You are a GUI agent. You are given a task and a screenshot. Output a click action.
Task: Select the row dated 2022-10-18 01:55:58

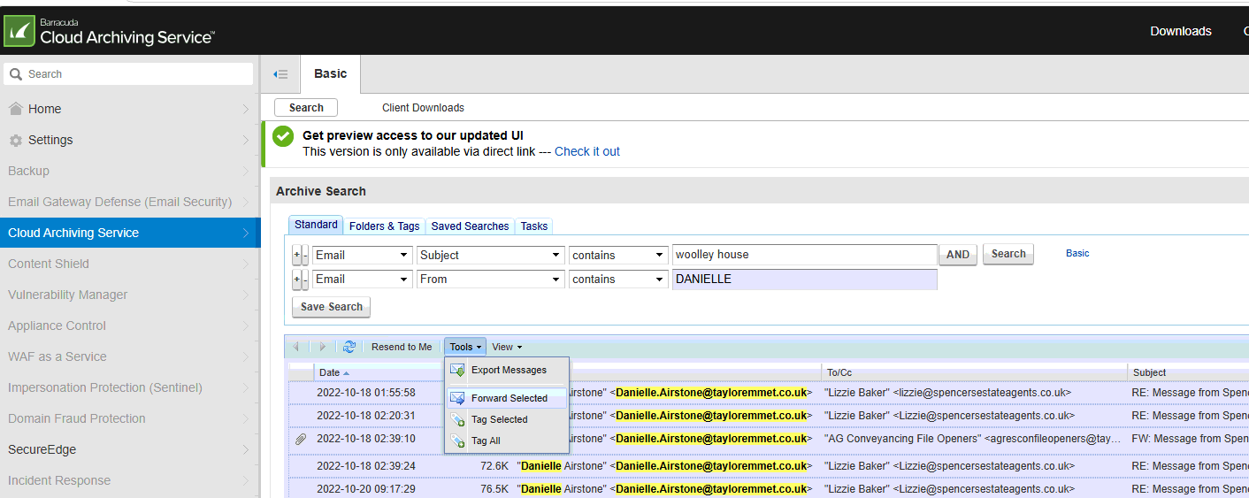click(x=769, y=392)
